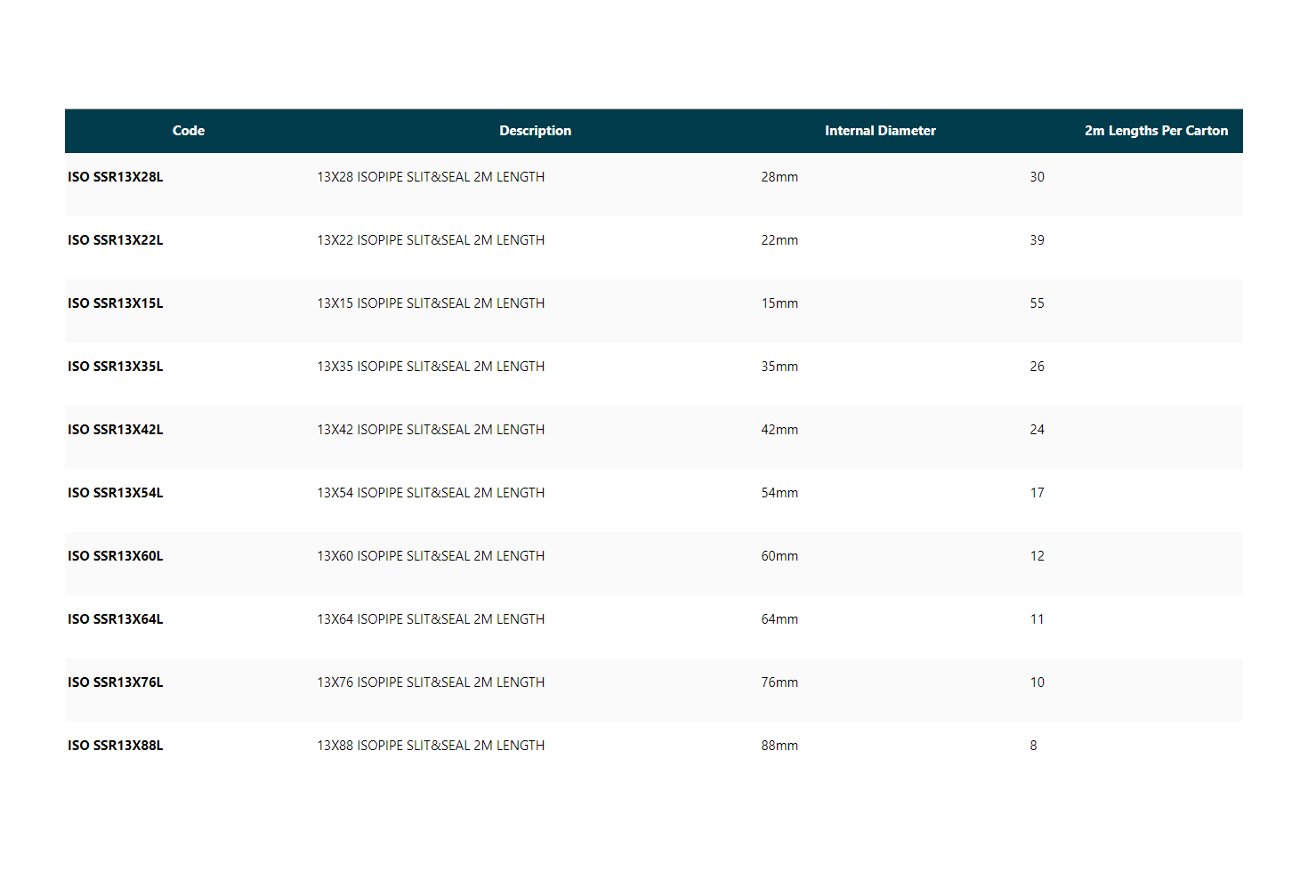Click description 13X76 ISOPIPE SLIT&SEAL 2M LENGTH
Image resolution: width=1308 pixels, height=872 pixels.
click(431, 682)
